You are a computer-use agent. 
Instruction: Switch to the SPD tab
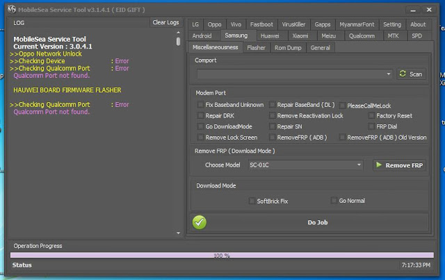(417, 35)
